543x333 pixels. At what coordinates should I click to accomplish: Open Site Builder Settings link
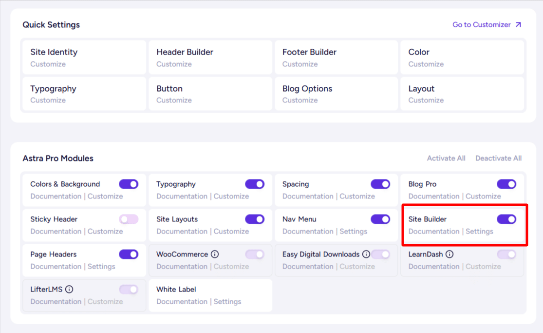(x=479, y=232)
